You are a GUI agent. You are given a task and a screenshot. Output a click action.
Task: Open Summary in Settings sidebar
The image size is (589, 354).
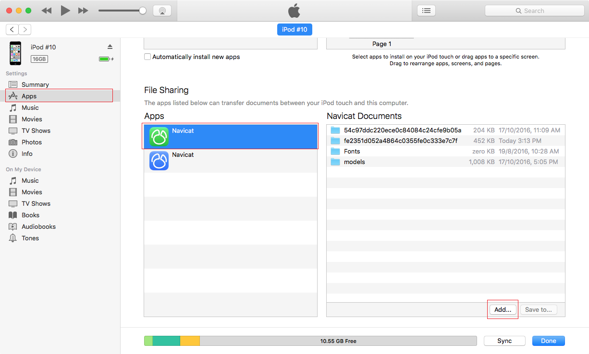60,84
